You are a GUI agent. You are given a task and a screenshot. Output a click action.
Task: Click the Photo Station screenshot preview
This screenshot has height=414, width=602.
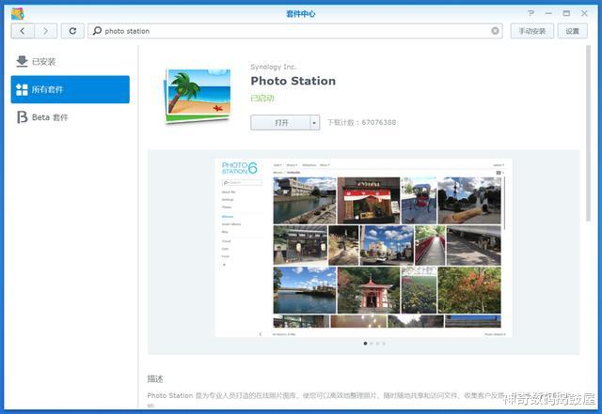tap(363, 248)
